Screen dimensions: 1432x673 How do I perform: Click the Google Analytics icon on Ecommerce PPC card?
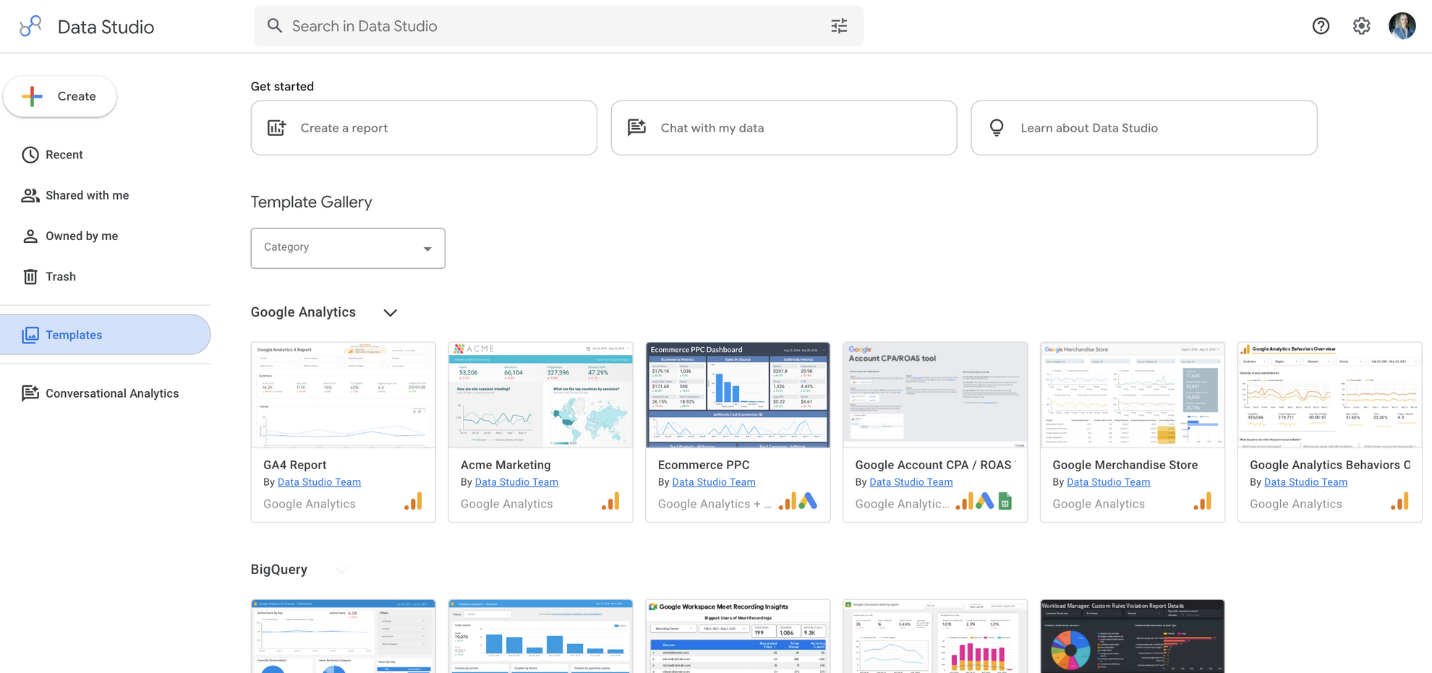click(788, 502)
